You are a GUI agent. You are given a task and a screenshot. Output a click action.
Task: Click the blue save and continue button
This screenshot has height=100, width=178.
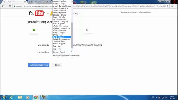(x=39, y=65)
